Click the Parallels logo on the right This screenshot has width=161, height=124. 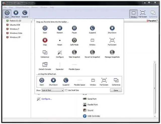coord(152,21)
